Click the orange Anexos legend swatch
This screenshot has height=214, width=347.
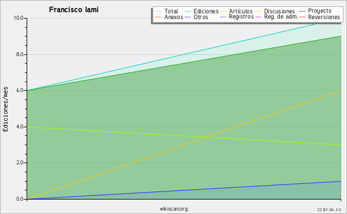click(x=158, y=17)
